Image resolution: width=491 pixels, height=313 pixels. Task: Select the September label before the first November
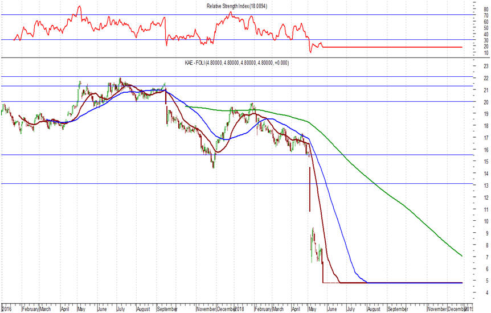pos(167,309)
